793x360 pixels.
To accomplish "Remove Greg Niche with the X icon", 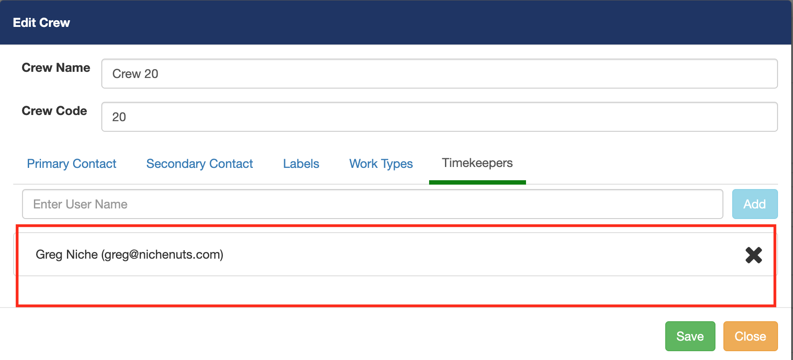I will point(753,255).
